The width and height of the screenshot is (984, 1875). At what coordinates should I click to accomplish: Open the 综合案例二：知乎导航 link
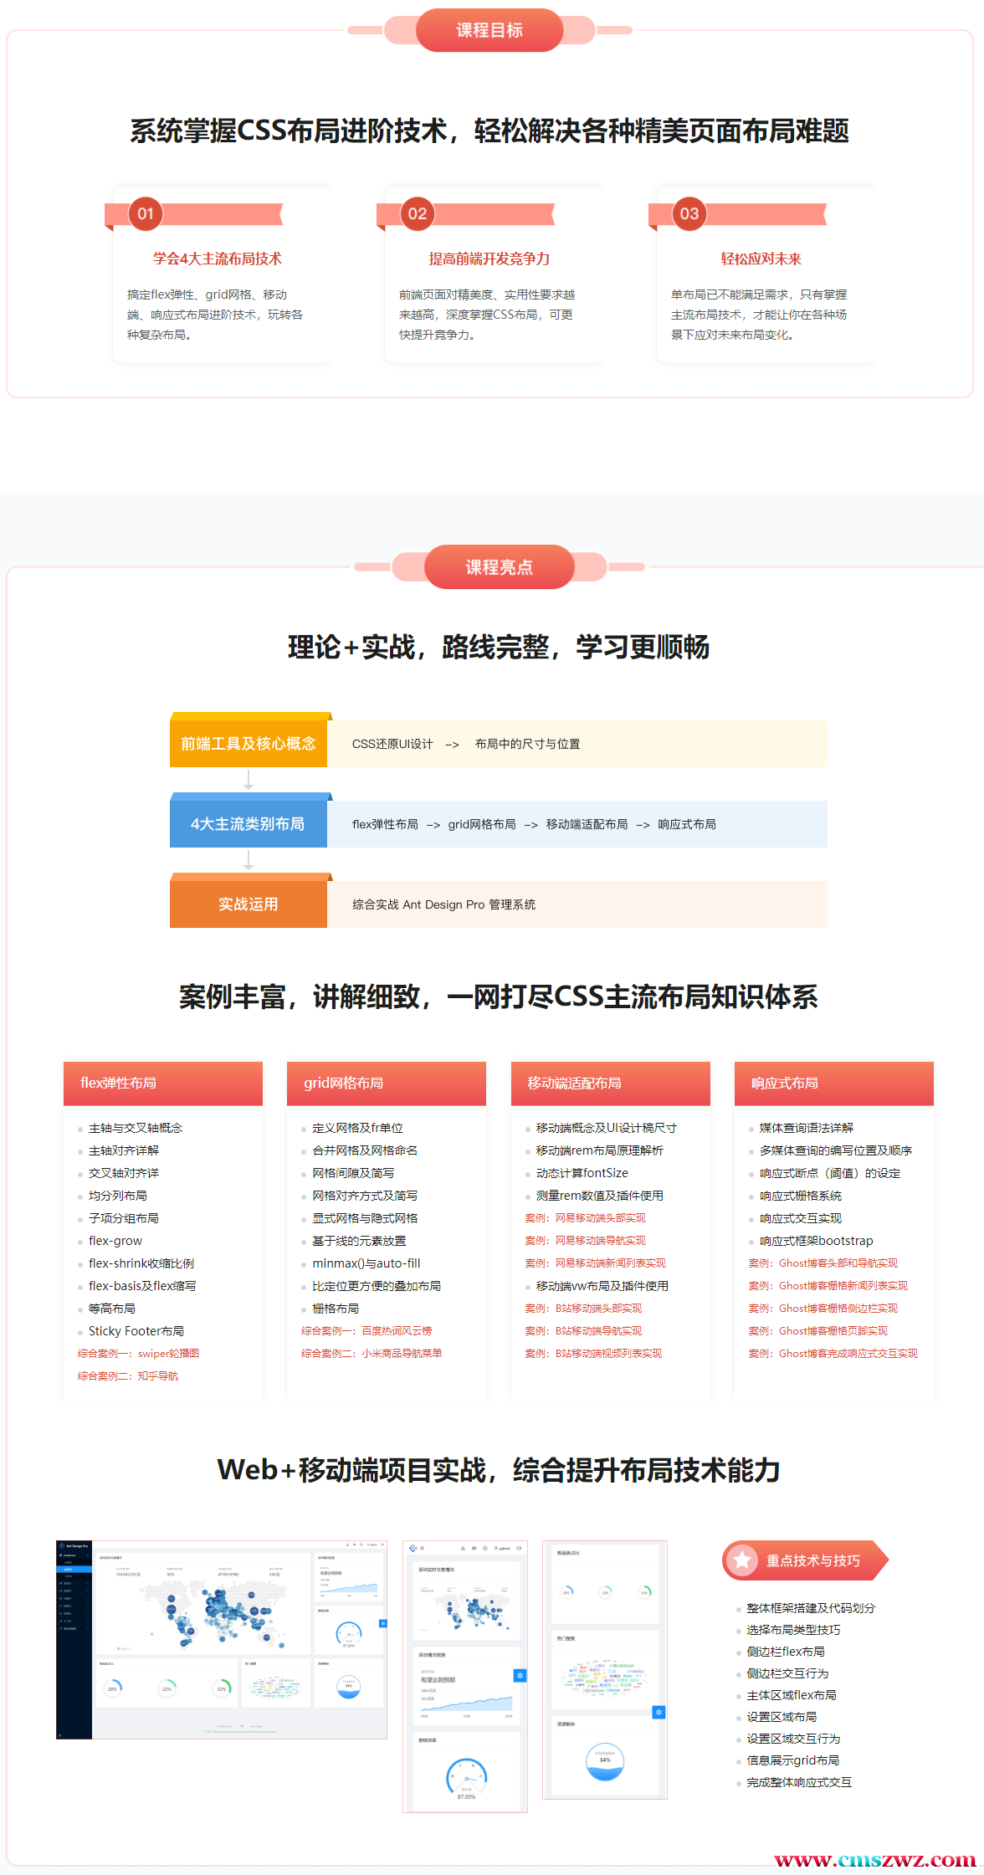(x=128, y=1376)
